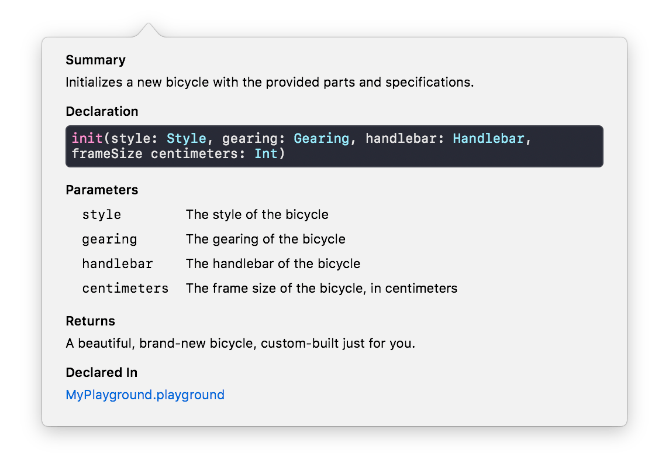Screen dimensions: 669x473
Task: Click the Summary section header
Action: click(x=95, y=60)
